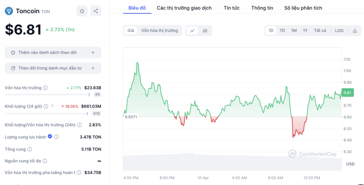
Task: Open info icon next to Tổng cung
Action: point(30,149)
